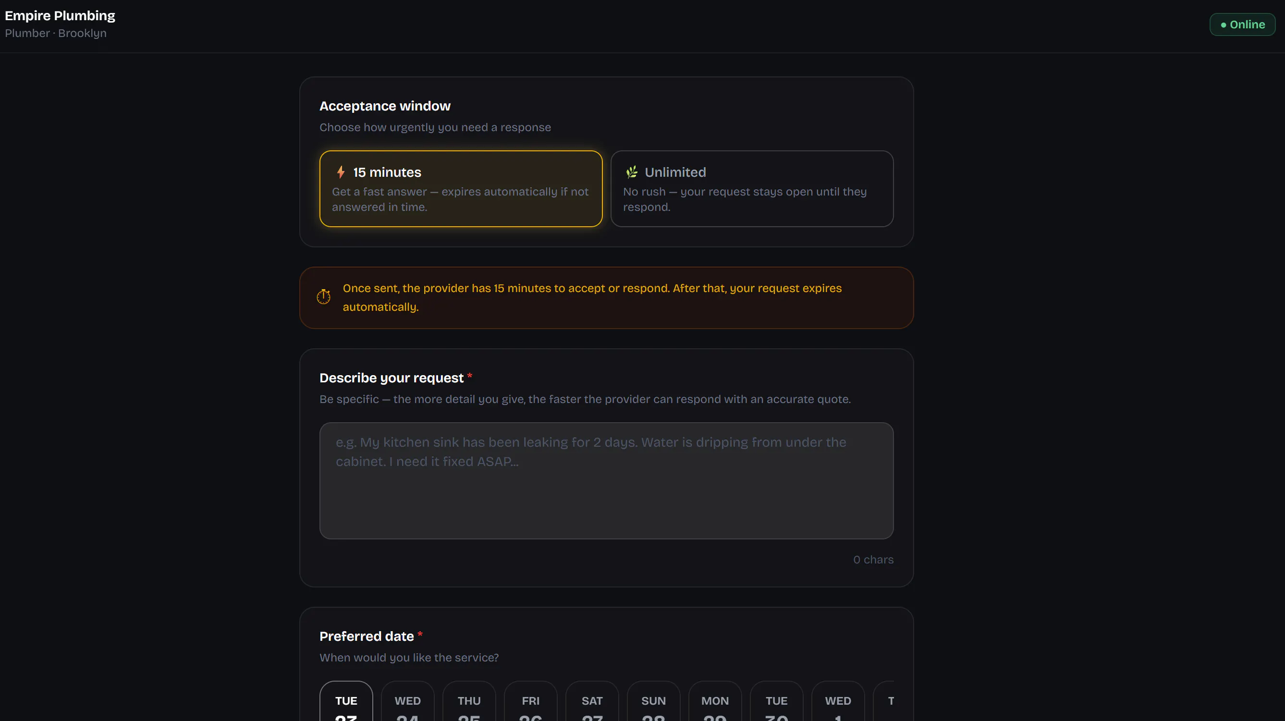Click the green dot in Online badge
1285x721 pixels.
pyautogui.click(x=1223, y=25)
